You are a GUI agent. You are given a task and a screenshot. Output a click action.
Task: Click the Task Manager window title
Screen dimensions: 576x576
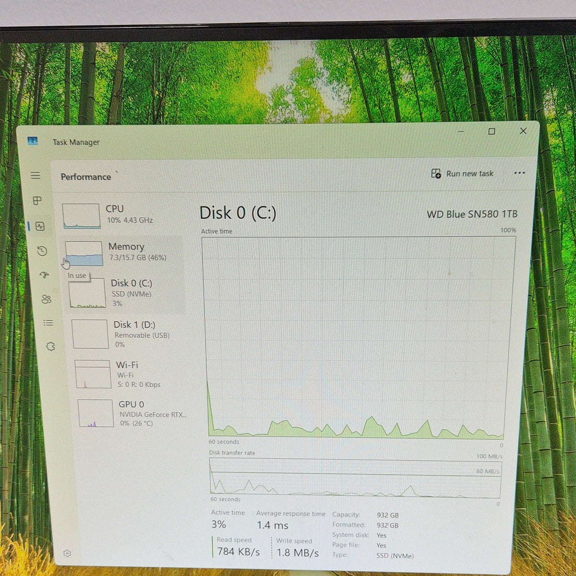[76, 142]
